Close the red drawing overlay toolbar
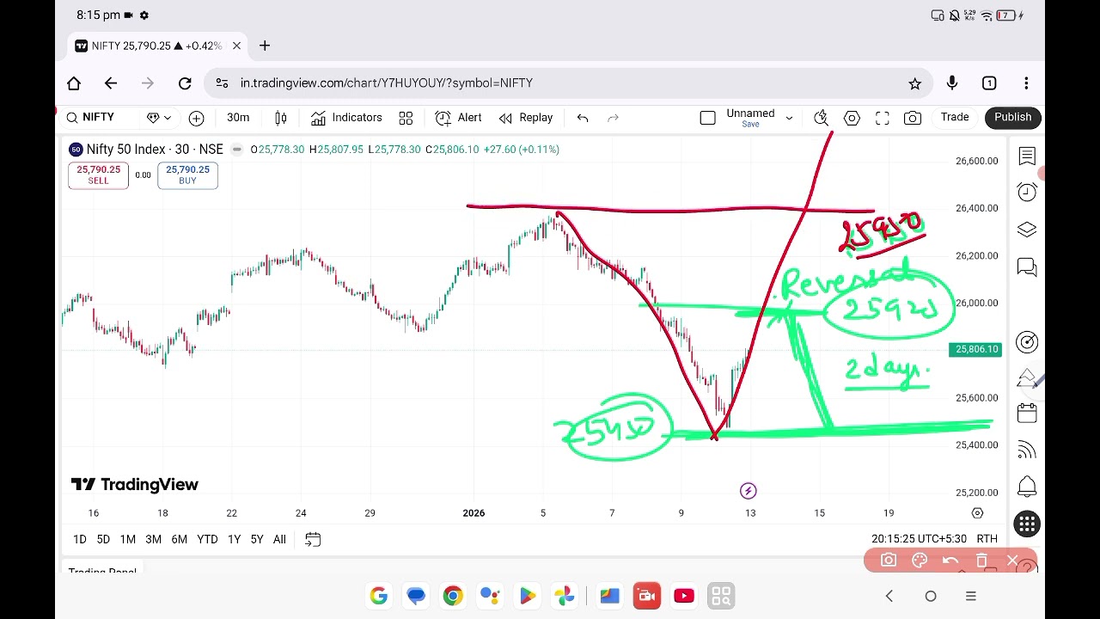This screenshot has height=619, width=1100. pos(1012,561)
